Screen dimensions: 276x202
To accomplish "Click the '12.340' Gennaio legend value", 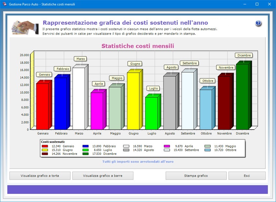I will 56,146.
